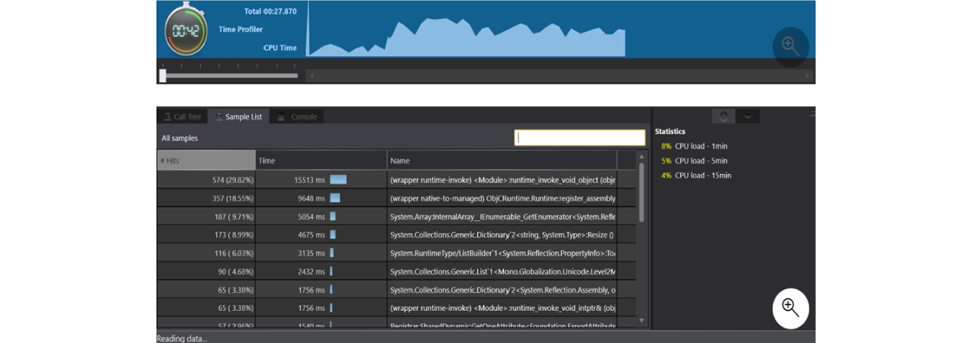This screenshot has height=343, width=971.
Task: Click System.RuntimeType/ListBuilder sample name
Action: pos(502,253)
